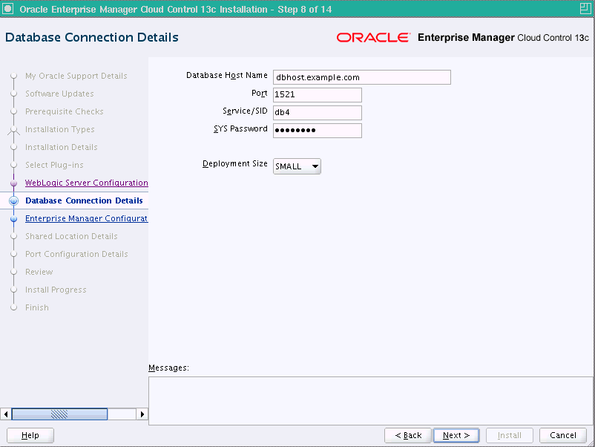Click the sidebar horizontal scrollbar thumb
The image size is (595, 447).
point(59,414)
